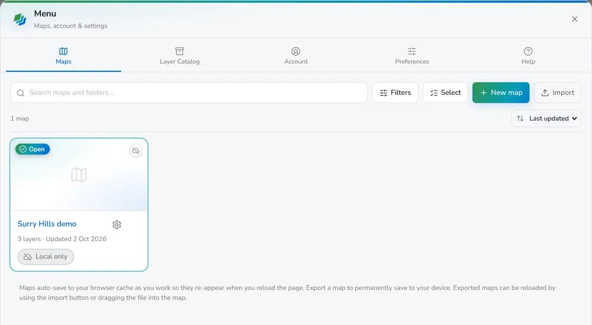Toggle Select mode for maps

pos(445,93)
